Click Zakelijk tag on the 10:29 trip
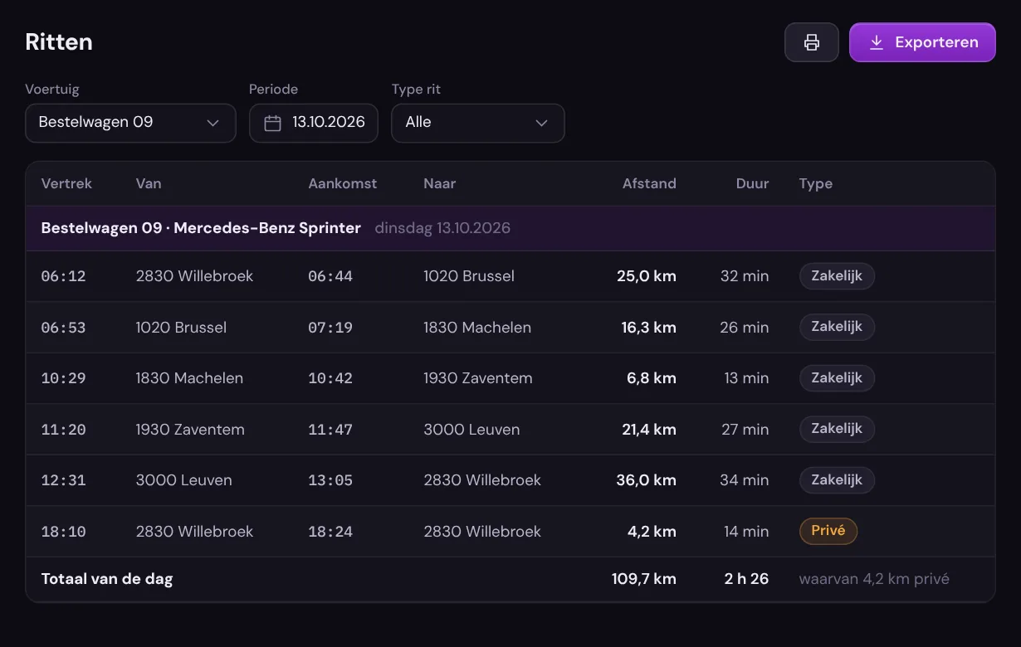The width and height of the screenshot is (1021, 647). tap(837, 378)
